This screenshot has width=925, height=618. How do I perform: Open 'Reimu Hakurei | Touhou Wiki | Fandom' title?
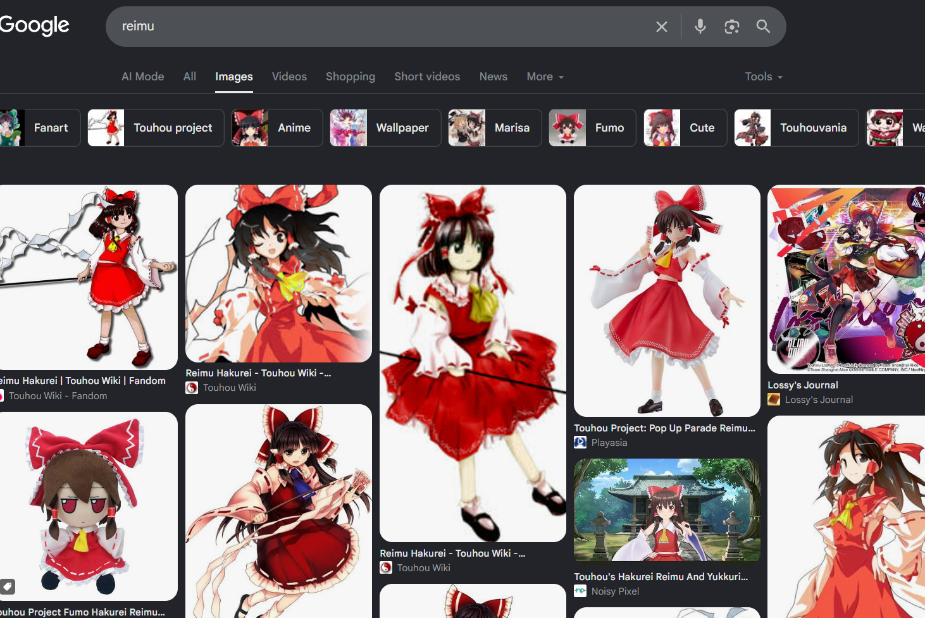(x=83, y=381)
